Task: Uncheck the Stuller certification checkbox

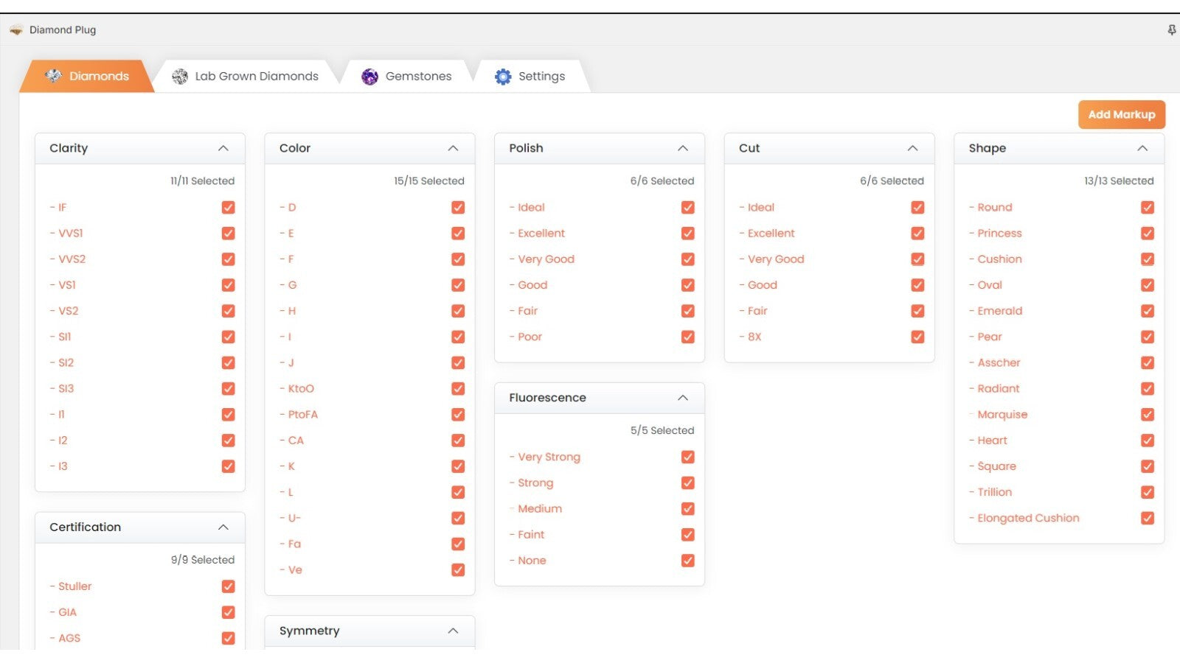Action: (x=229, y=586)
